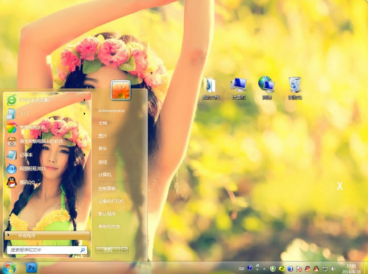Open Photoshop from the taskbar
Screen dimensions: 368x274
[x=31, y=268]
